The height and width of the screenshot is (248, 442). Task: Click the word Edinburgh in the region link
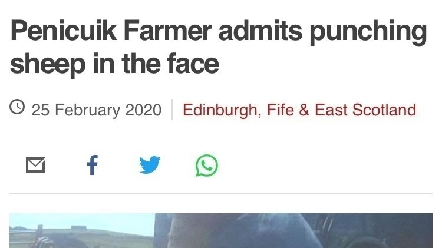coord(220,110)
